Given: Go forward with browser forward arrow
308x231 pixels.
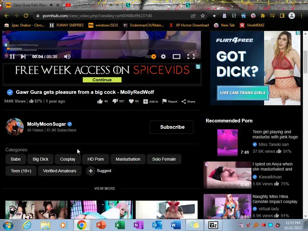Looking at the screenshot, I should tap(16, 16).
